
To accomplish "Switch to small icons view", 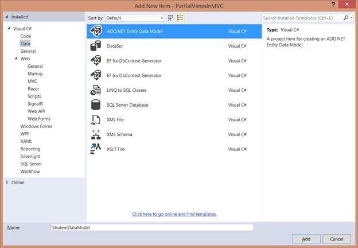I will [170, 18].
